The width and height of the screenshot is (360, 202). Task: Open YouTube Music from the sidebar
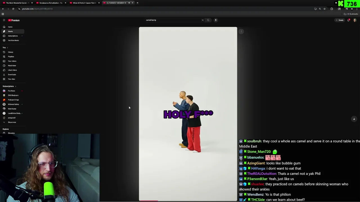12,40
